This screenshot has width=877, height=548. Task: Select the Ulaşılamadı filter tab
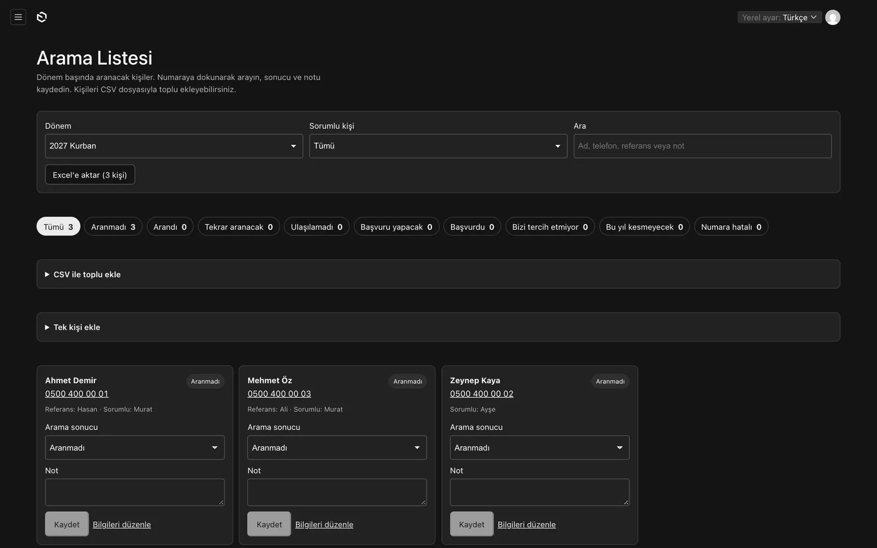(x=316, y=227)
